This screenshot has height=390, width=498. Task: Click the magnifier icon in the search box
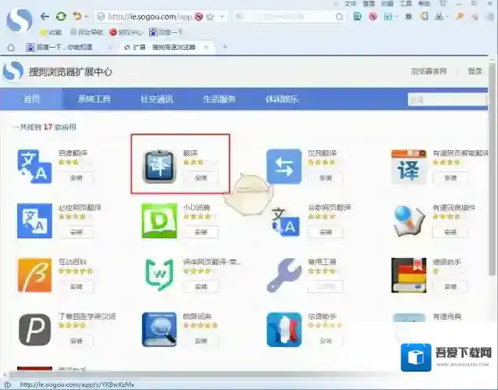[340, 16]
